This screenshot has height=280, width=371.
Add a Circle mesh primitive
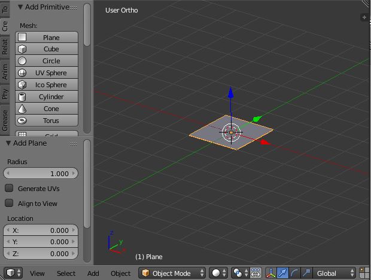point(47,61)
